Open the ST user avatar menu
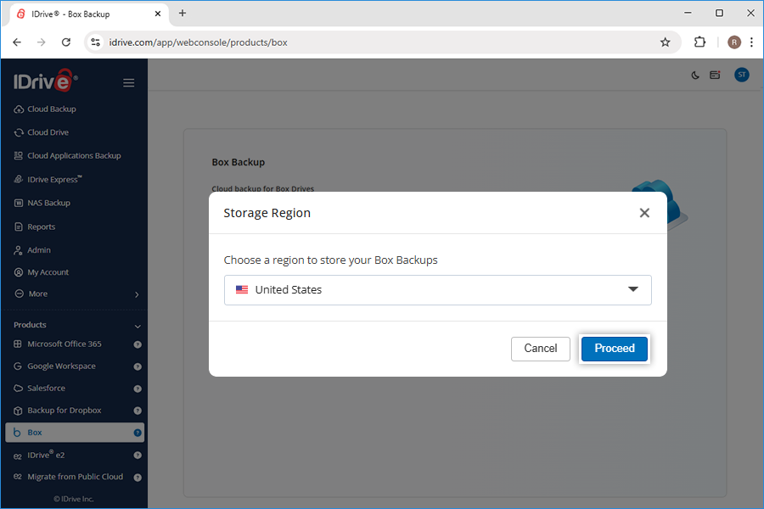This screenshot has width=764, height=509. [742, 75]
